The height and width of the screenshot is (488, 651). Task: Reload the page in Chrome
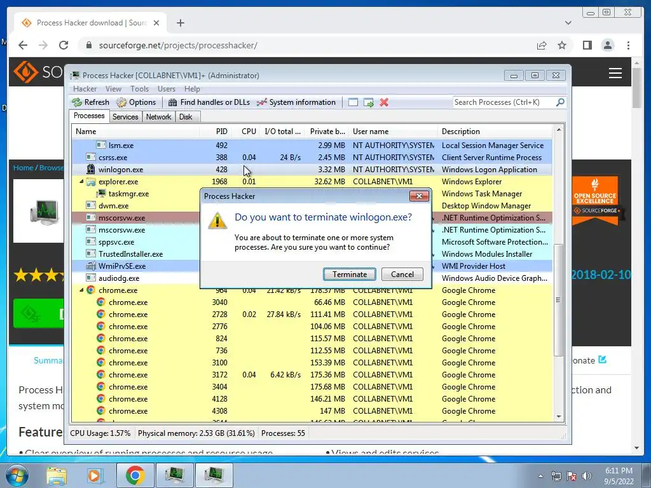pos(64,45)
